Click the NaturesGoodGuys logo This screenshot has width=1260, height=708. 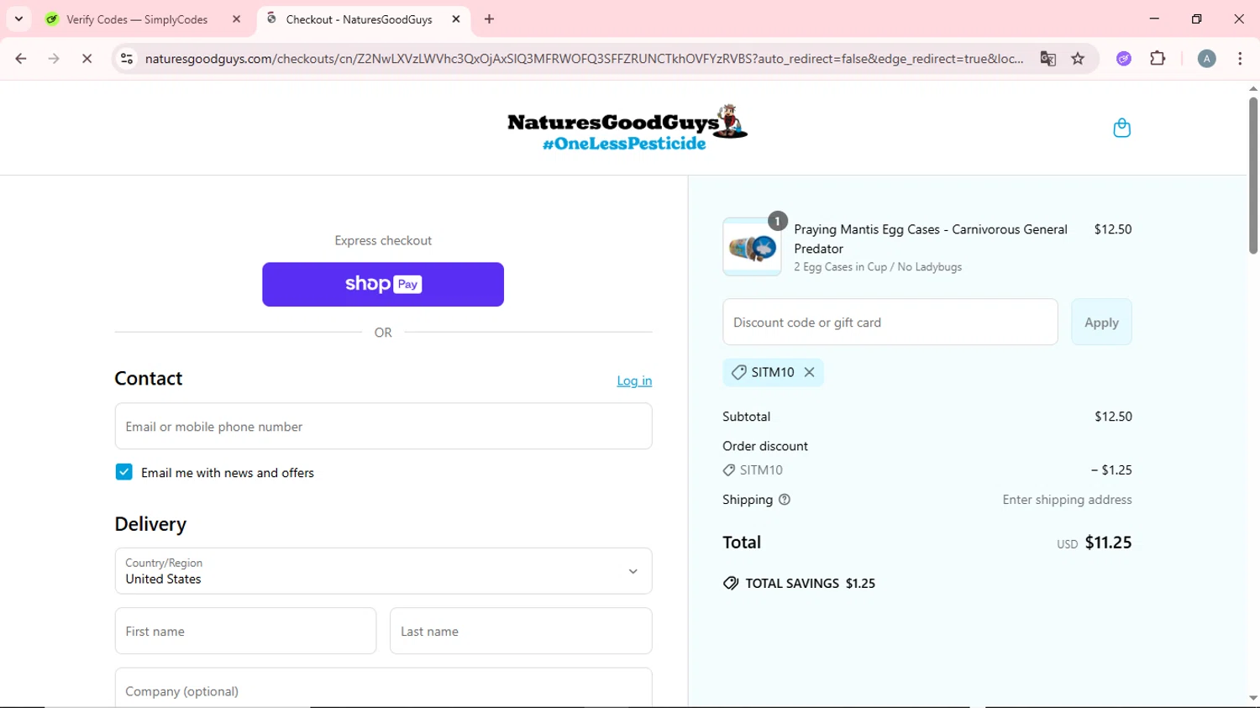[x=627, y=128]
